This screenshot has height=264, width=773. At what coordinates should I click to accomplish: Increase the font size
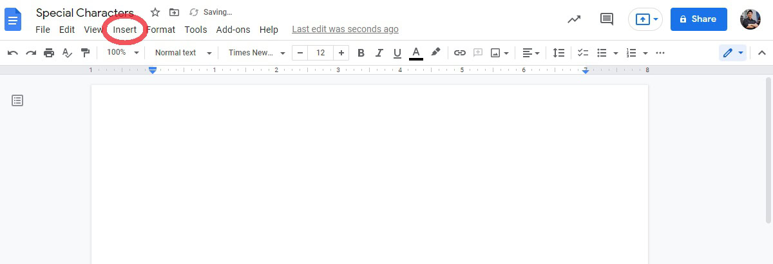[341, 53]
